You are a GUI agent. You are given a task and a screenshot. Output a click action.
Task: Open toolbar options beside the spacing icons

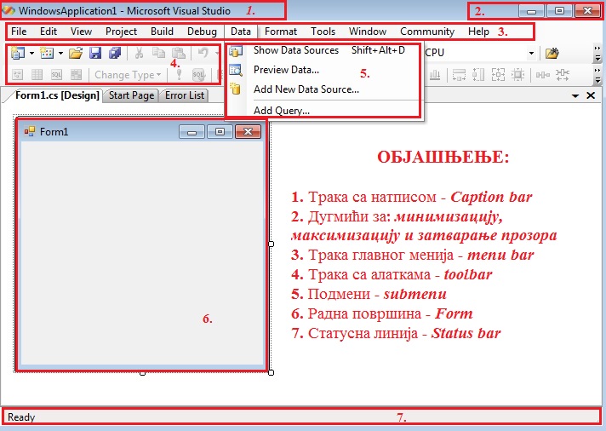(597, 75)
